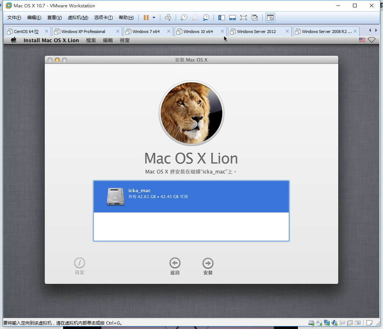Open the power options dropdown arrow
The height and width of the screenshot is (329, 383).
tap(154, 18)
